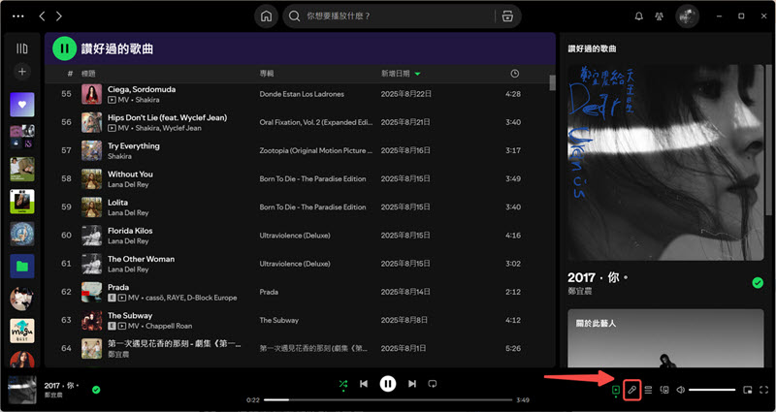Open the green folder in the sidebar

click(22, 266)
